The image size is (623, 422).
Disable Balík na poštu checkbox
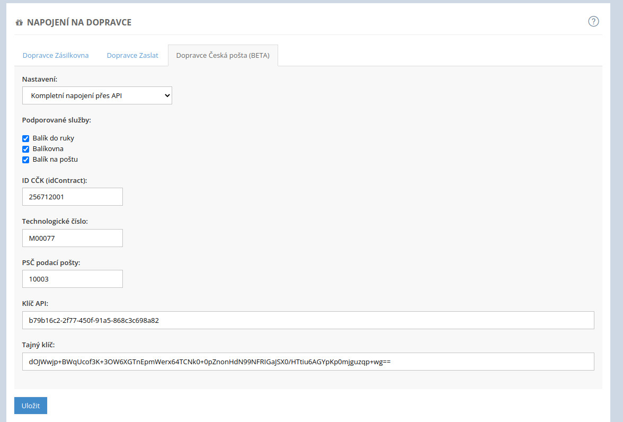click(26, 160)
